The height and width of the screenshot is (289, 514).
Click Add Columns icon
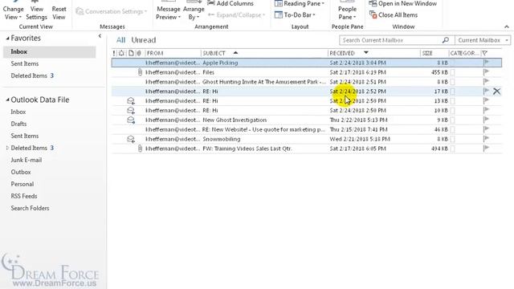point(211,3)
